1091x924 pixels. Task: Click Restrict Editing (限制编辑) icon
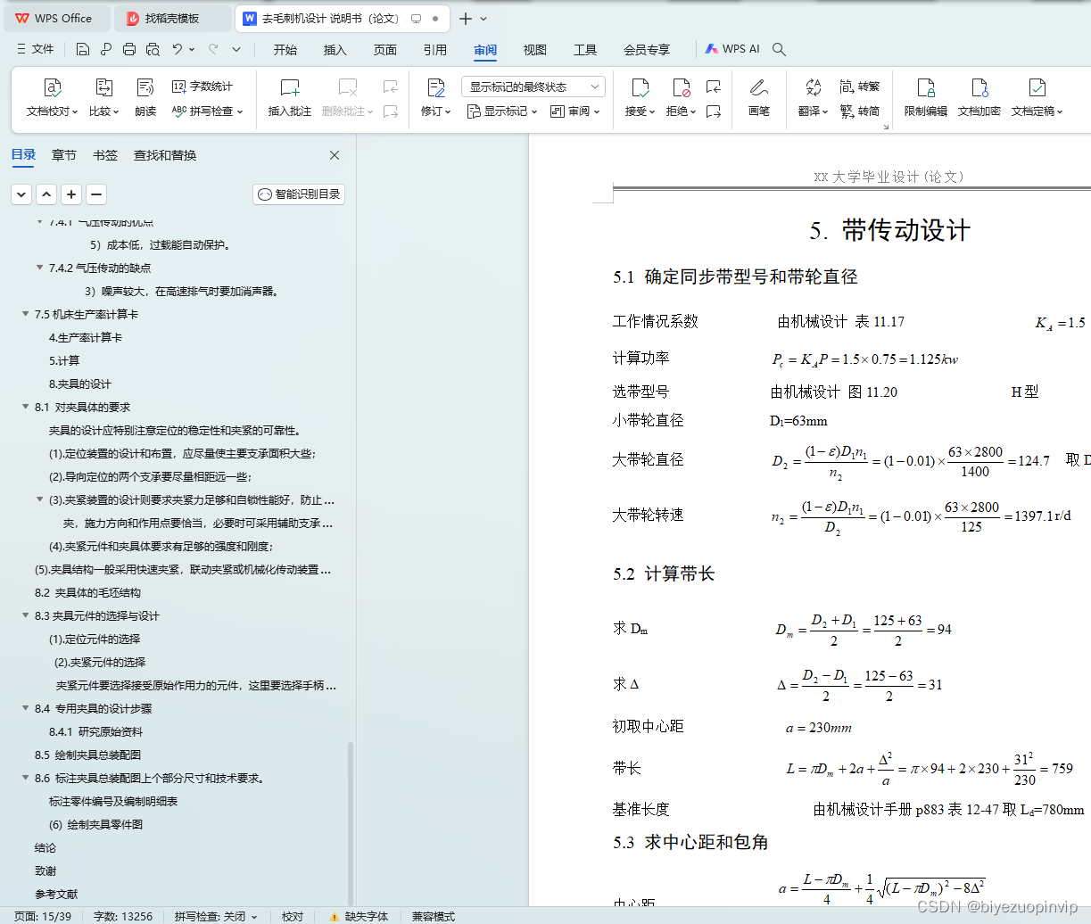(x=926, y=87)
